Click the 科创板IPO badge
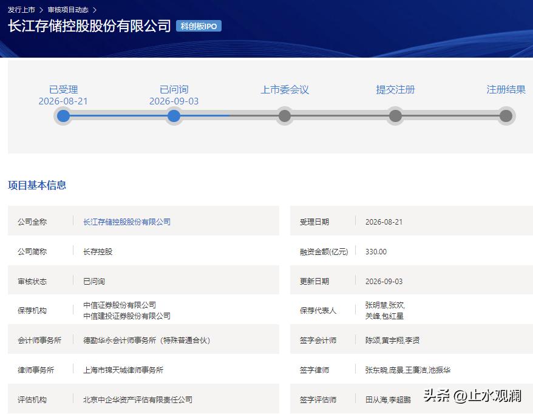Image resolution: width=533 pixels, height=414 pixels. 199,26
